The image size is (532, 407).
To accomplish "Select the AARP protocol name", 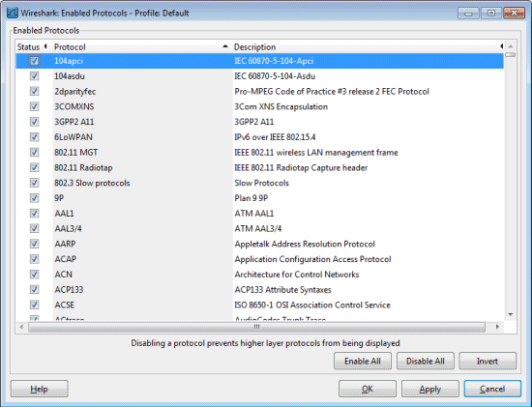I will [x=65, y=244].
